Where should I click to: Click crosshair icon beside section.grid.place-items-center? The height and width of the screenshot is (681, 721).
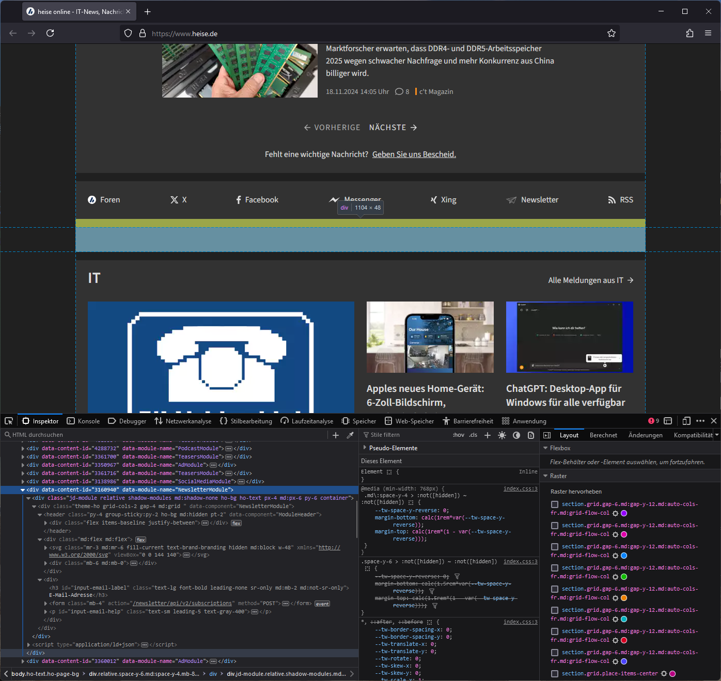[664, 674]
